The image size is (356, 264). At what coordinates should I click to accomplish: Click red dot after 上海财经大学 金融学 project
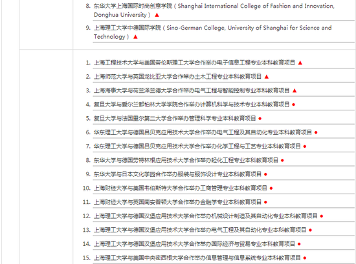click(265, 202)
